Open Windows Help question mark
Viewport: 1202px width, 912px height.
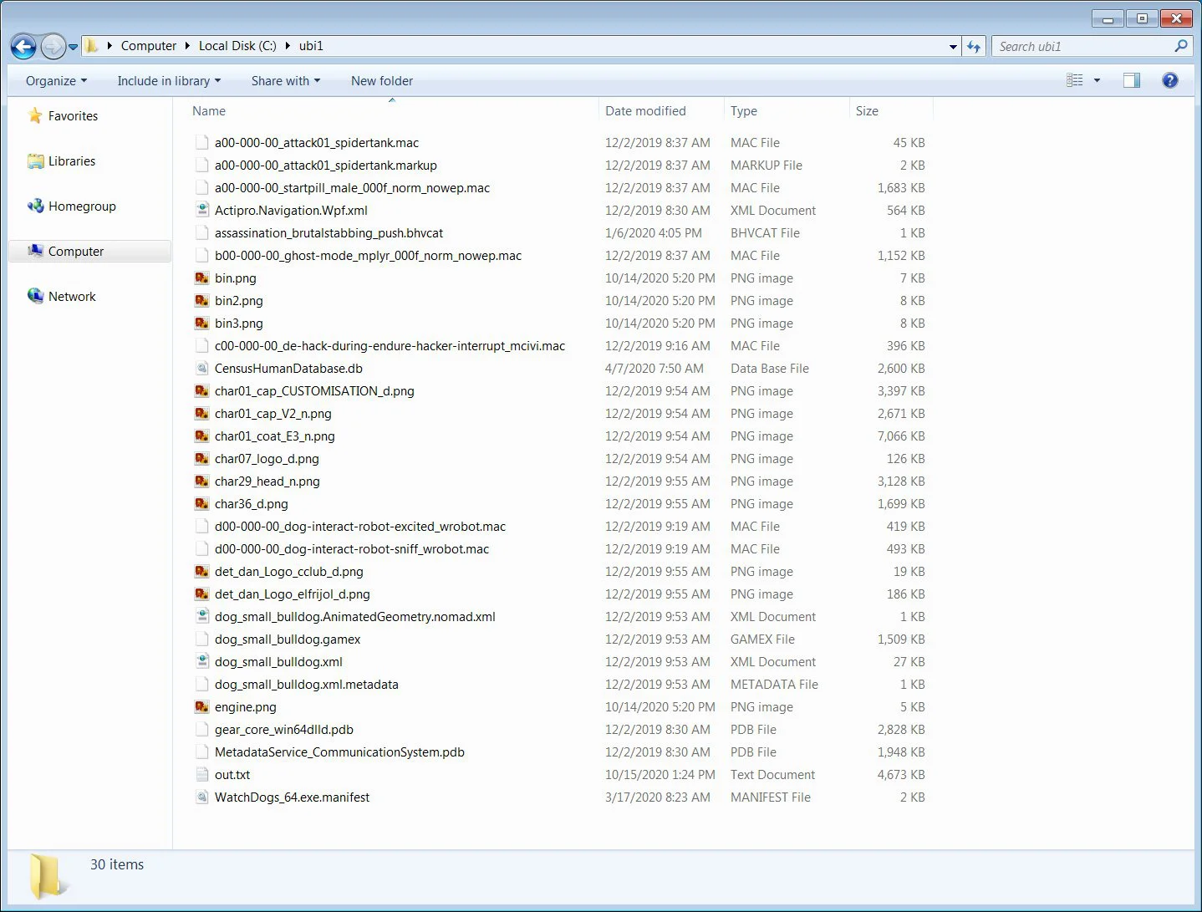click(1170, 80)
